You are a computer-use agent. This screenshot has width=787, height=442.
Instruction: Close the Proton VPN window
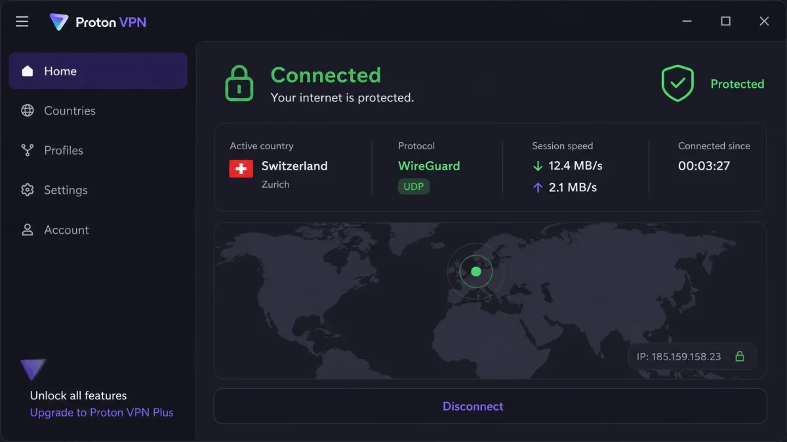tap(764, 22)
